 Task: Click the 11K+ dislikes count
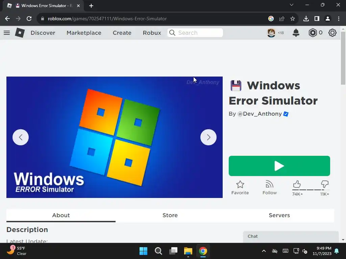tap(325, 194)
